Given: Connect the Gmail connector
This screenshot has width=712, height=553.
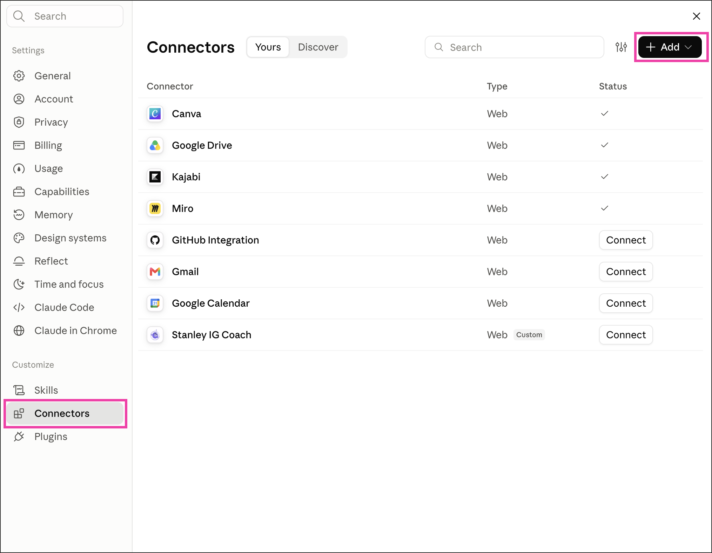Looking at the screenshot, I should 626,272.
